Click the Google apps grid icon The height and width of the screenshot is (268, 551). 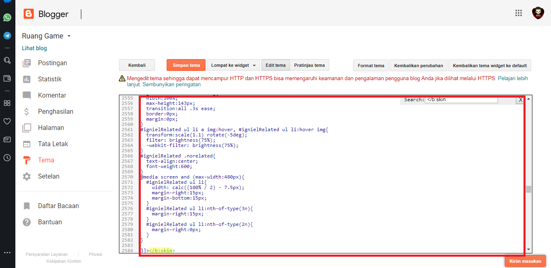pyautogui.click(x=519, y=13)
